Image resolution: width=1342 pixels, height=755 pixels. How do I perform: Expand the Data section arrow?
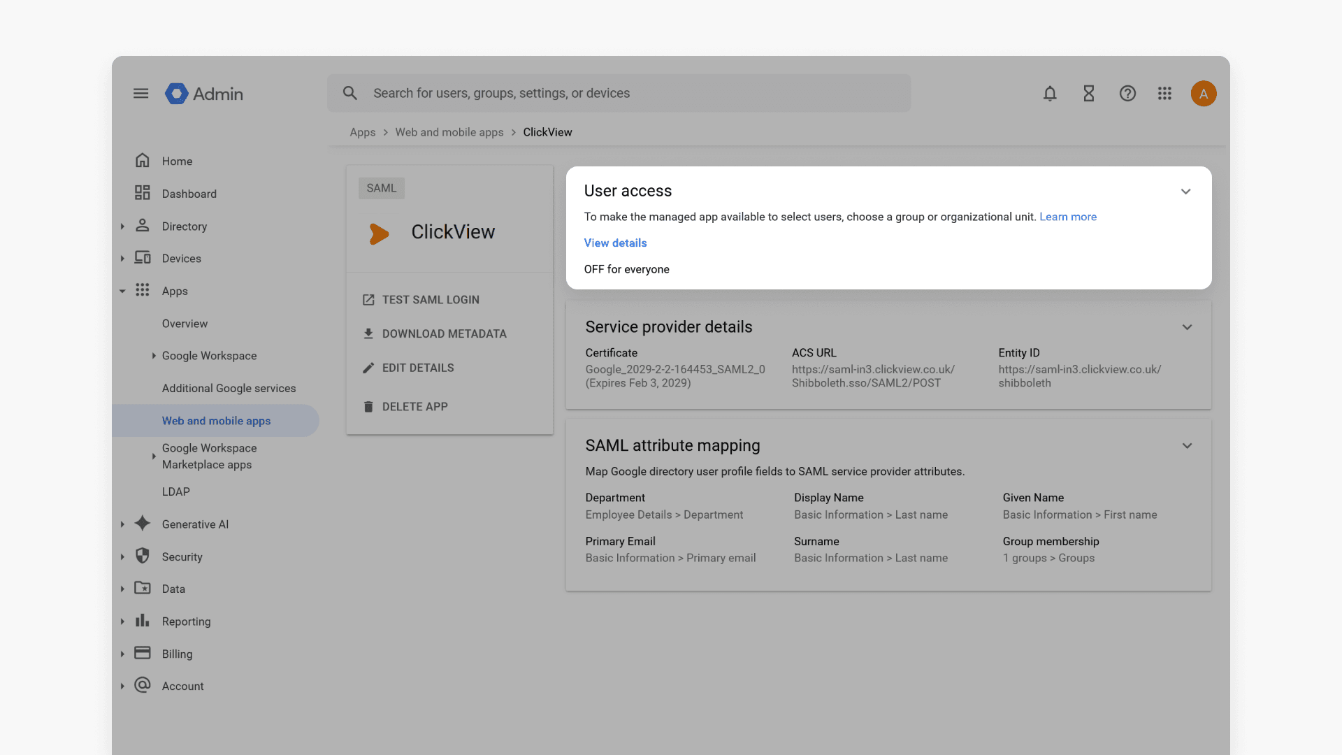(122, 589)
